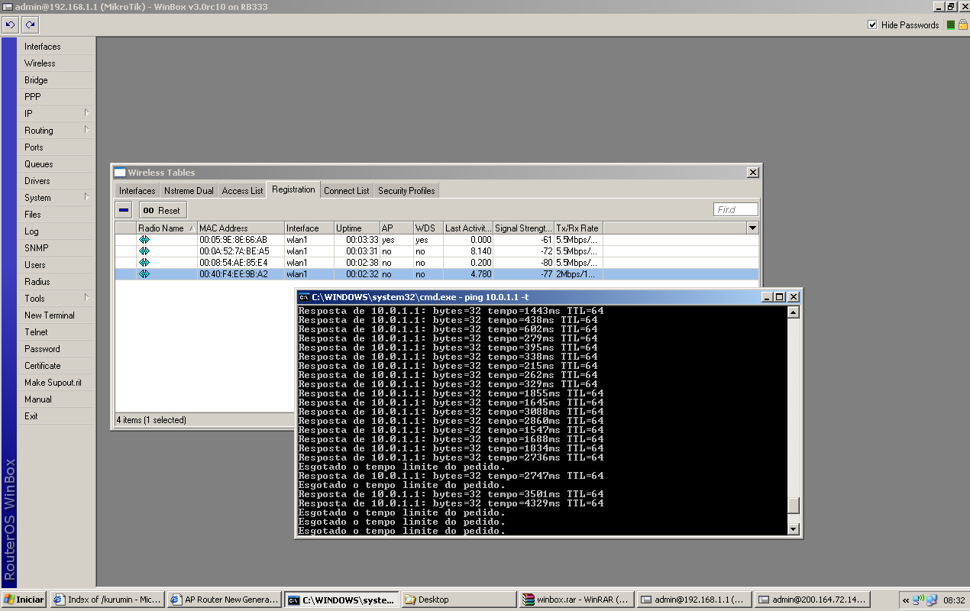Click radio icon of row 00:0A:52:7A:BE:A5
970x611 pixels.
coord(144,251)
